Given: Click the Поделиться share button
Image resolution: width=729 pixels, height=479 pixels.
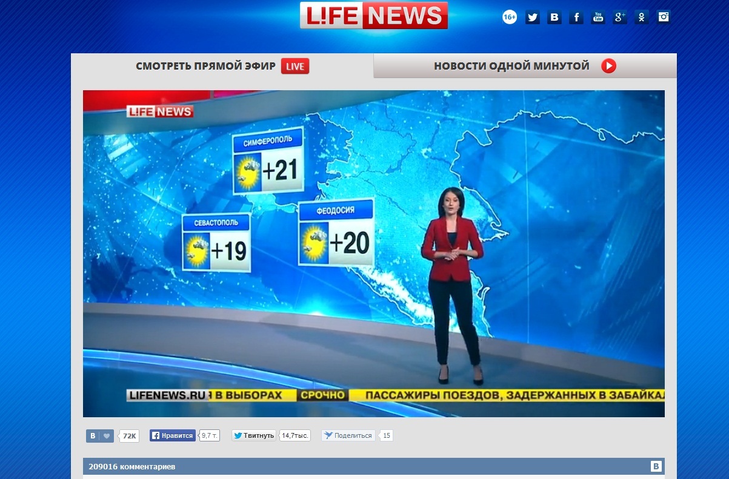Looking at the screenshot, I should pos(348,435).
